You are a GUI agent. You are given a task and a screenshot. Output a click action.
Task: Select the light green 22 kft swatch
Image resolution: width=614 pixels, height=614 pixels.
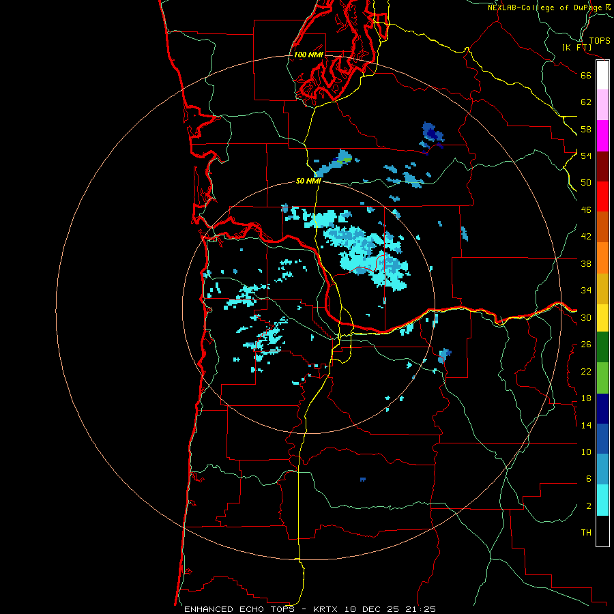coord(602,378)
